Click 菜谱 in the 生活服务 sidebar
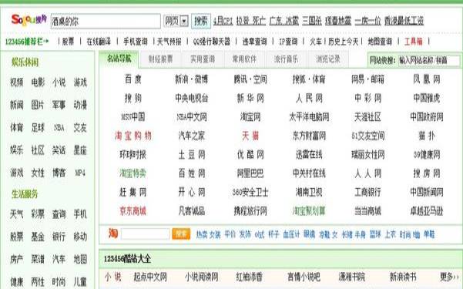 [x=38, y=260]
